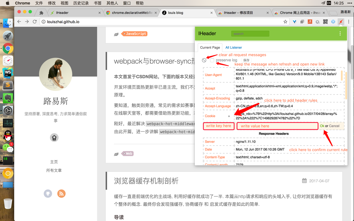The width and height of the screenshot is (354, 221).
Task: Confirm the header rule with Ok
Action: (322, 126)
